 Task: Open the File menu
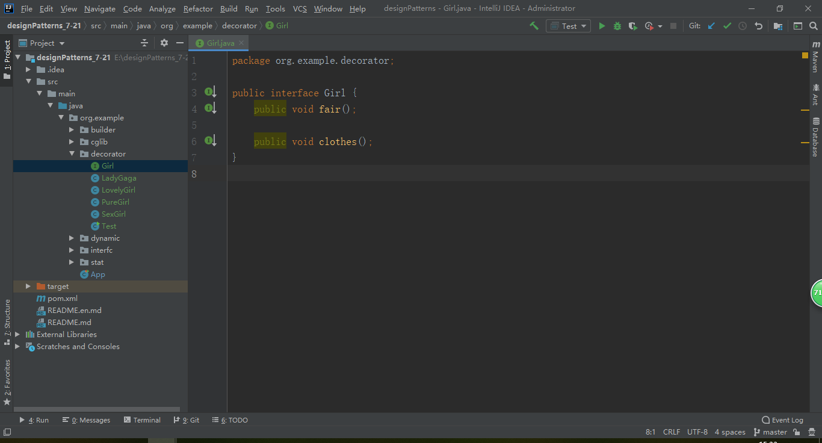[x=26, y=8]
